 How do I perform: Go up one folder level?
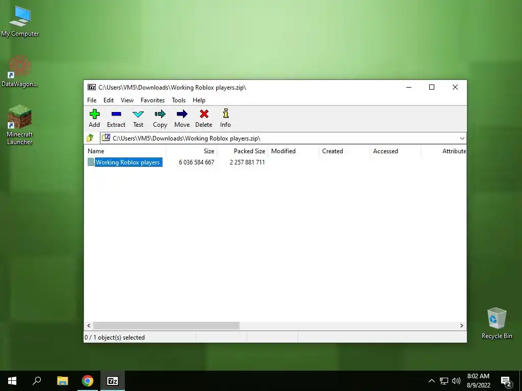[90, 138]
